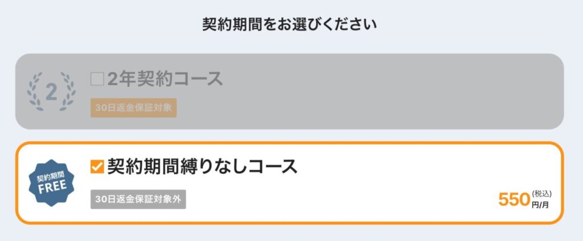Screen dimensions: 583x241
Task: Click the gray 30日返金保証対象外 tag
Action: pos(138,200)
